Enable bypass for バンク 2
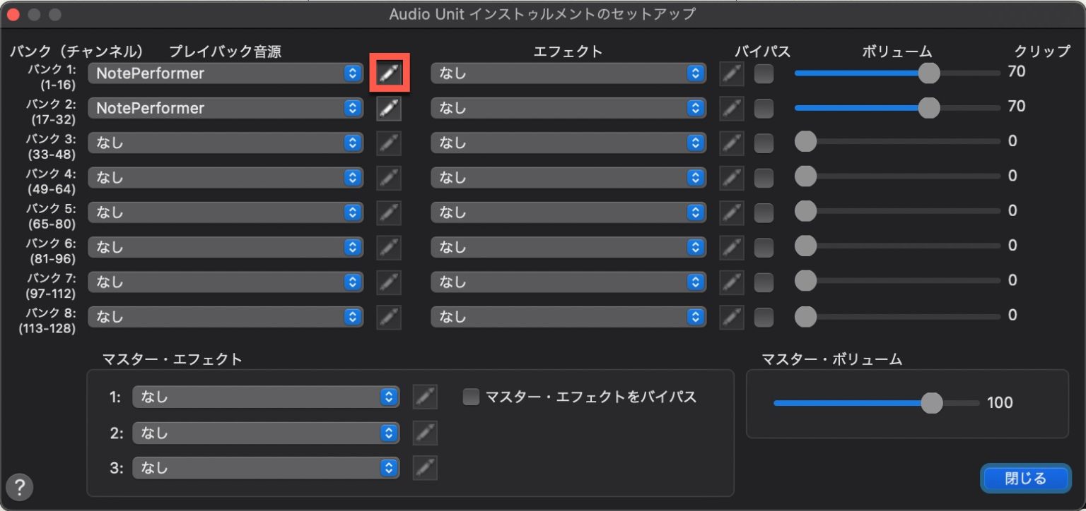 pos(764,107)
